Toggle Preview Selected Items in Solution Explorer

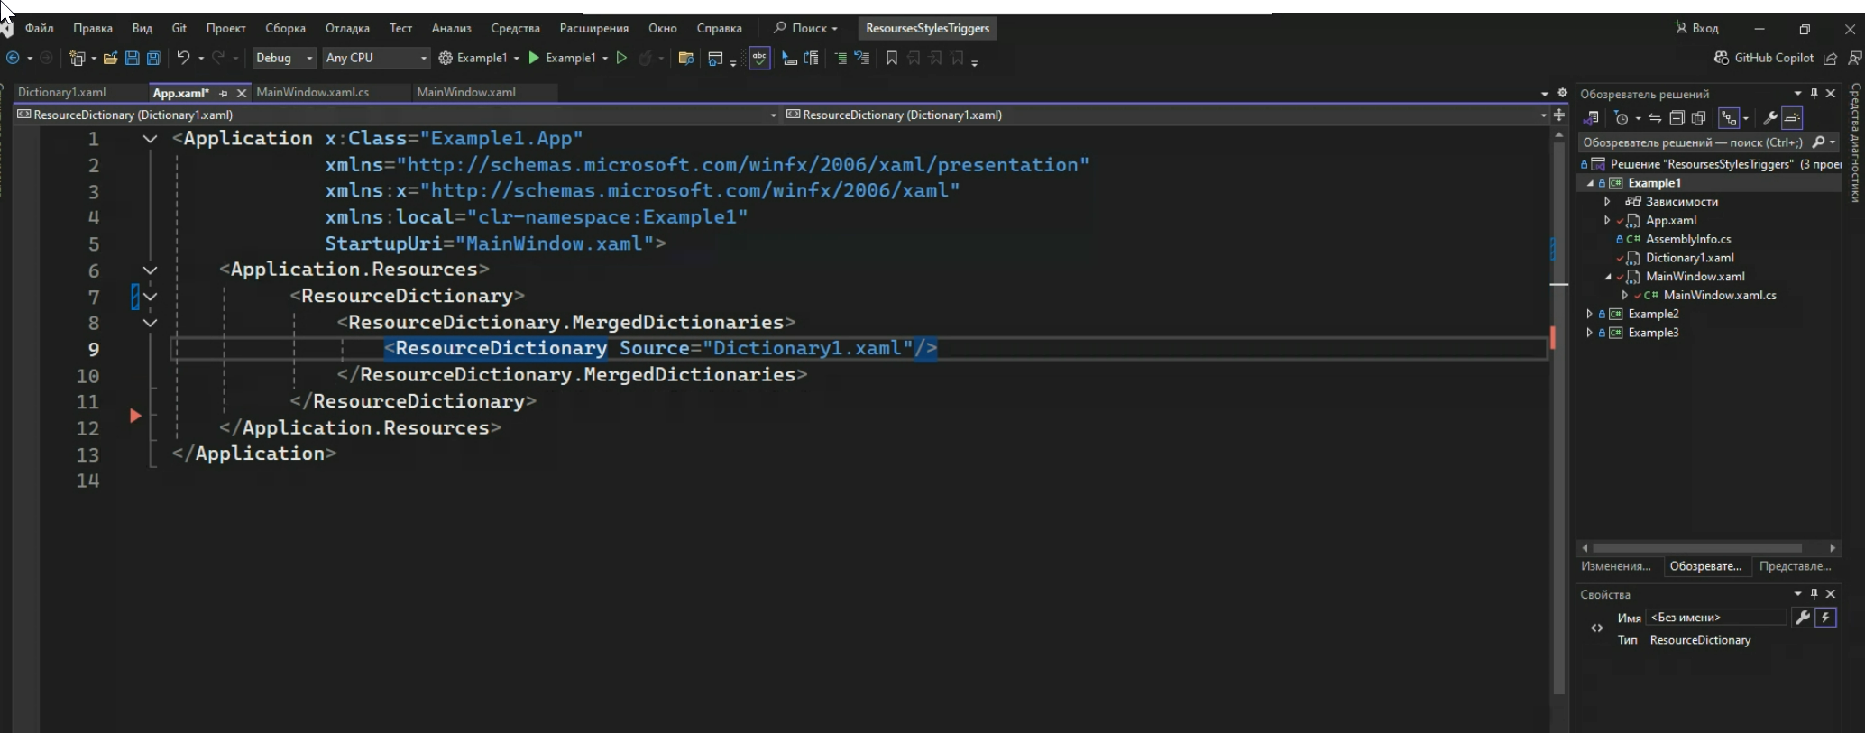point(1792,118)
